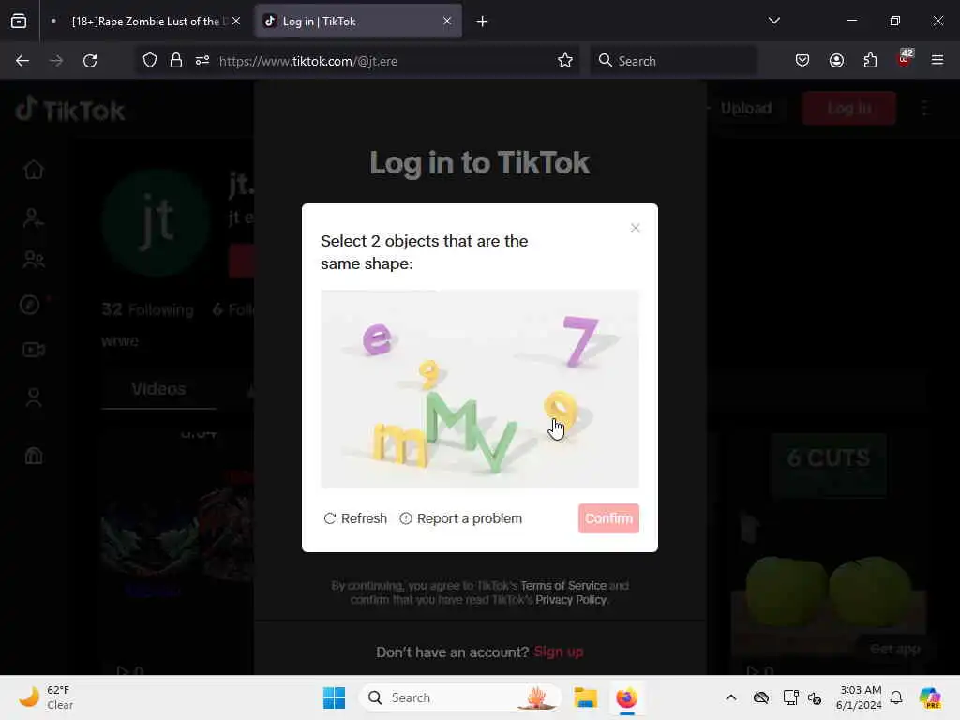Open the Extensions puzzle icon
Viewport: 960px width, 720px height.
coord(870,61)
